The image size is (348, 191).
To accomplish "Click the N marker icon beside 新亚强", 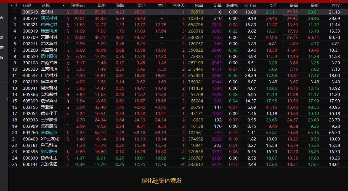I will (68, 107).
